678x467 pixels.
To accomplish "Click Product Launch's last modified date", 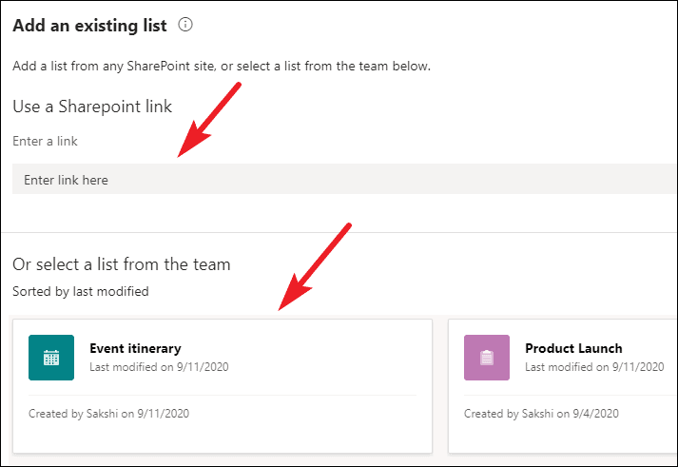I will pos(594,366).
